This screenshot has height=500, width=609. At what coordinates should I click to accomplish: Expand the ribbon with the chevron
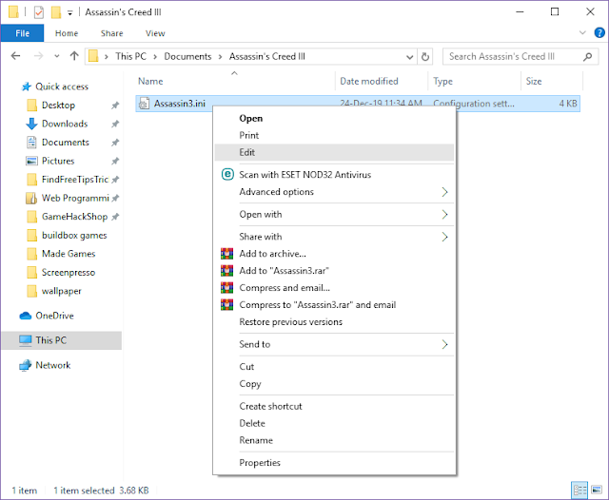tap(582, 32)
